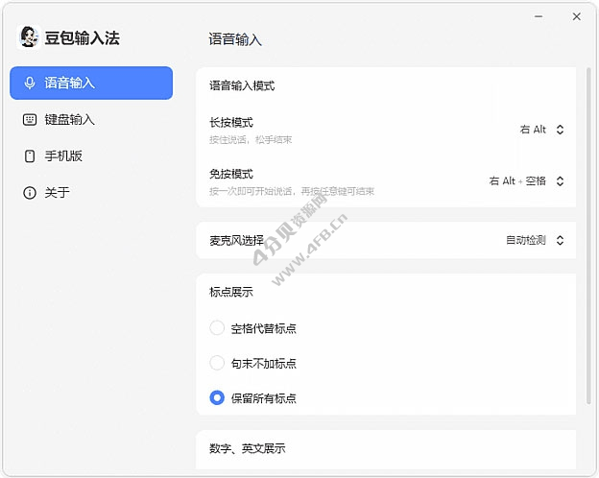Select the 空格代替标点 radio option

217,328
